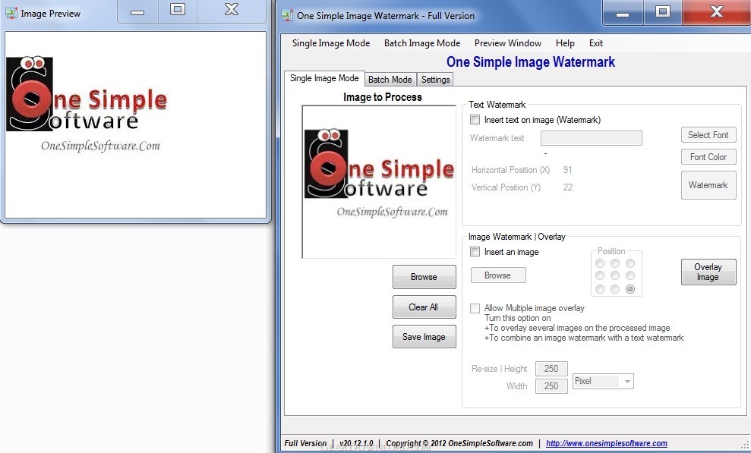Click the window resize grip in status bar
Viewport: 751px width, 453px height.
(745, 445)
